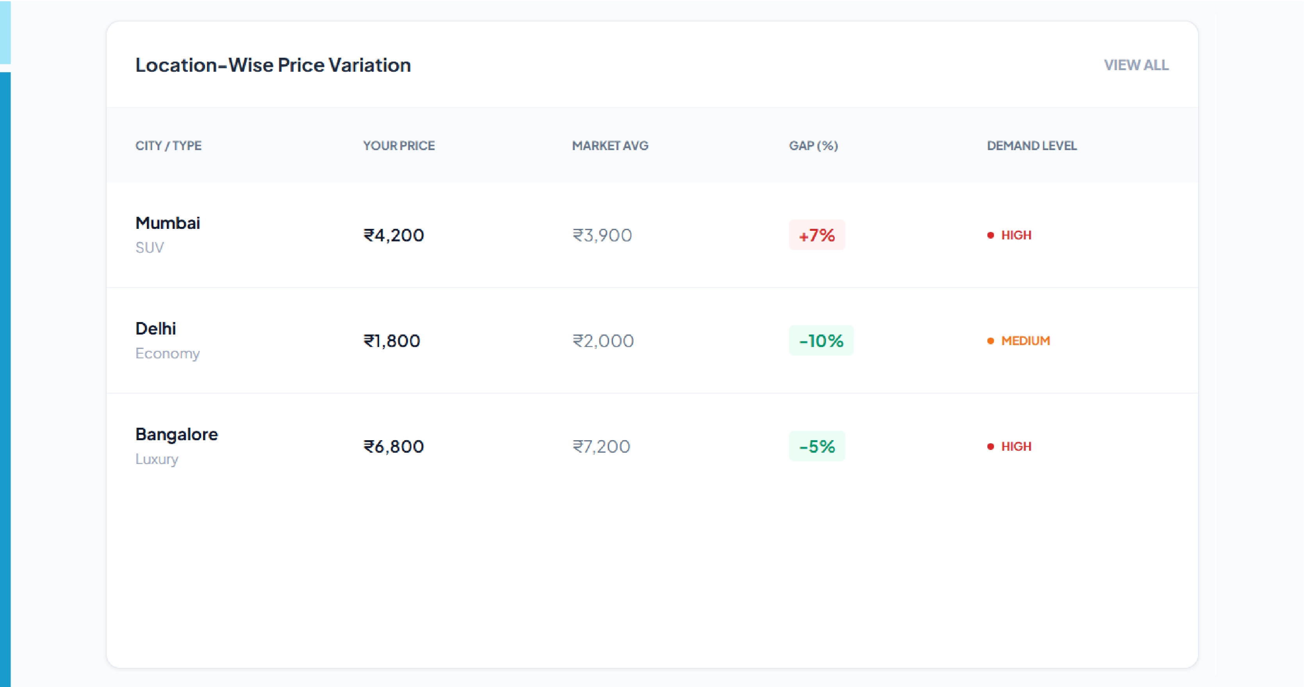Click Mumbai's price of ₹4,200
Image resolution: width=1304 pixels, height=687 pixels.
point(393,235)
